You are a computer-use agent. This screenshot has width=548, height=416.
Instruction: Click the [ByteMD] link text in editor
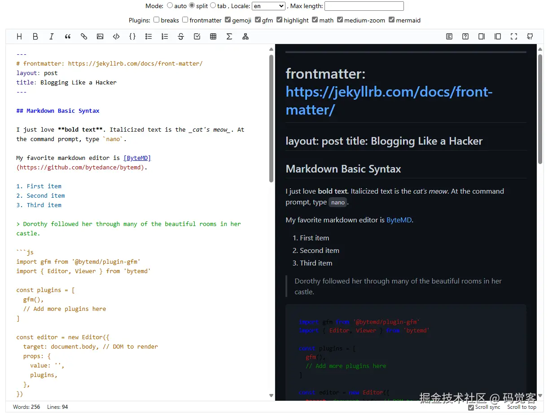[x=137, y=158]
